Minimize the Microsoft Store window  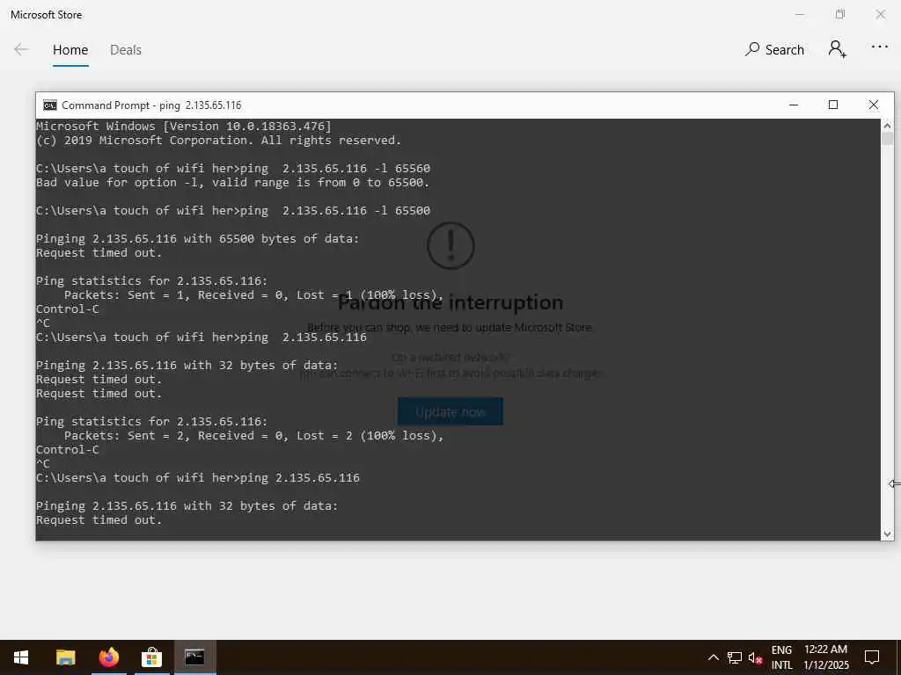click(799, 14)
